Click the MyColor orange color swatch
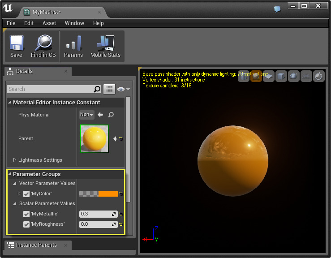The width and height of the screenshot is (331, 258). pos(107,194)
